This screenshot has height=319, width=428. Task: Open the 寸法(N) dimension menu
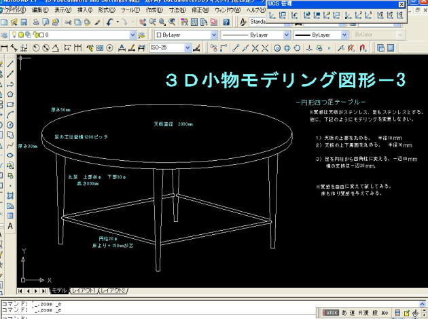177,10
